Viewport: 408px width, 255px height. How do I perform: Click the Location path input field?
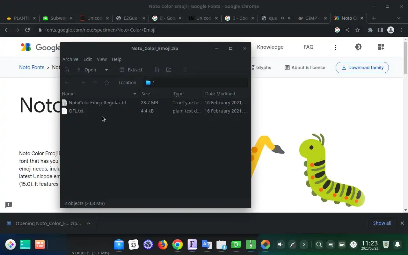pyautogui.click(x=195, y=83)
